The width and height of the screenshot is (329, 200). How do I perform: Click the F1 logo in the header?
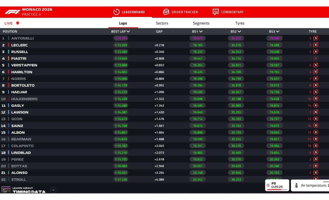(12, 12)
